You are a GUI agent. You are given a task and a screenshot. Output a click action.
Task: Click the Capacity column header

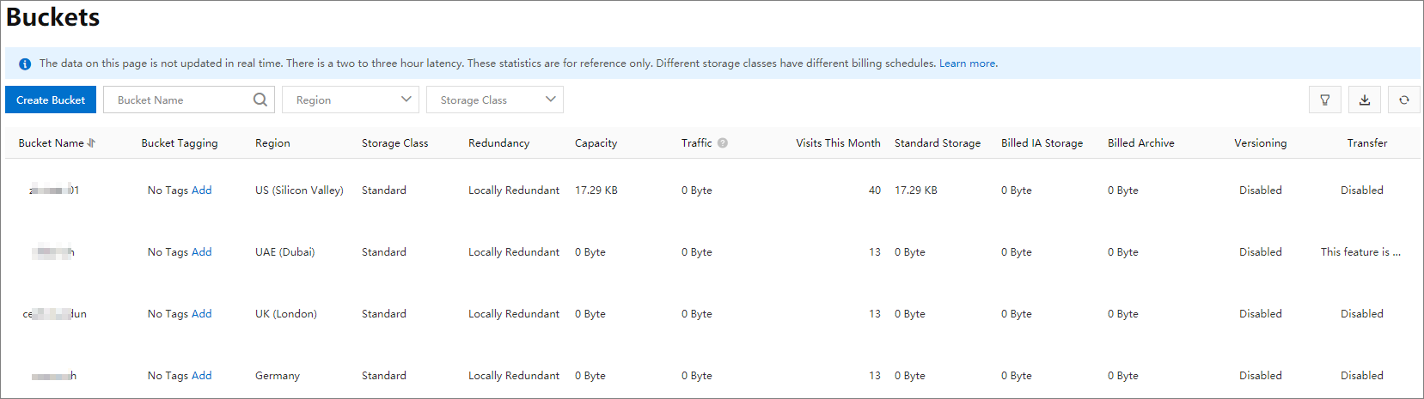[596, 143]
